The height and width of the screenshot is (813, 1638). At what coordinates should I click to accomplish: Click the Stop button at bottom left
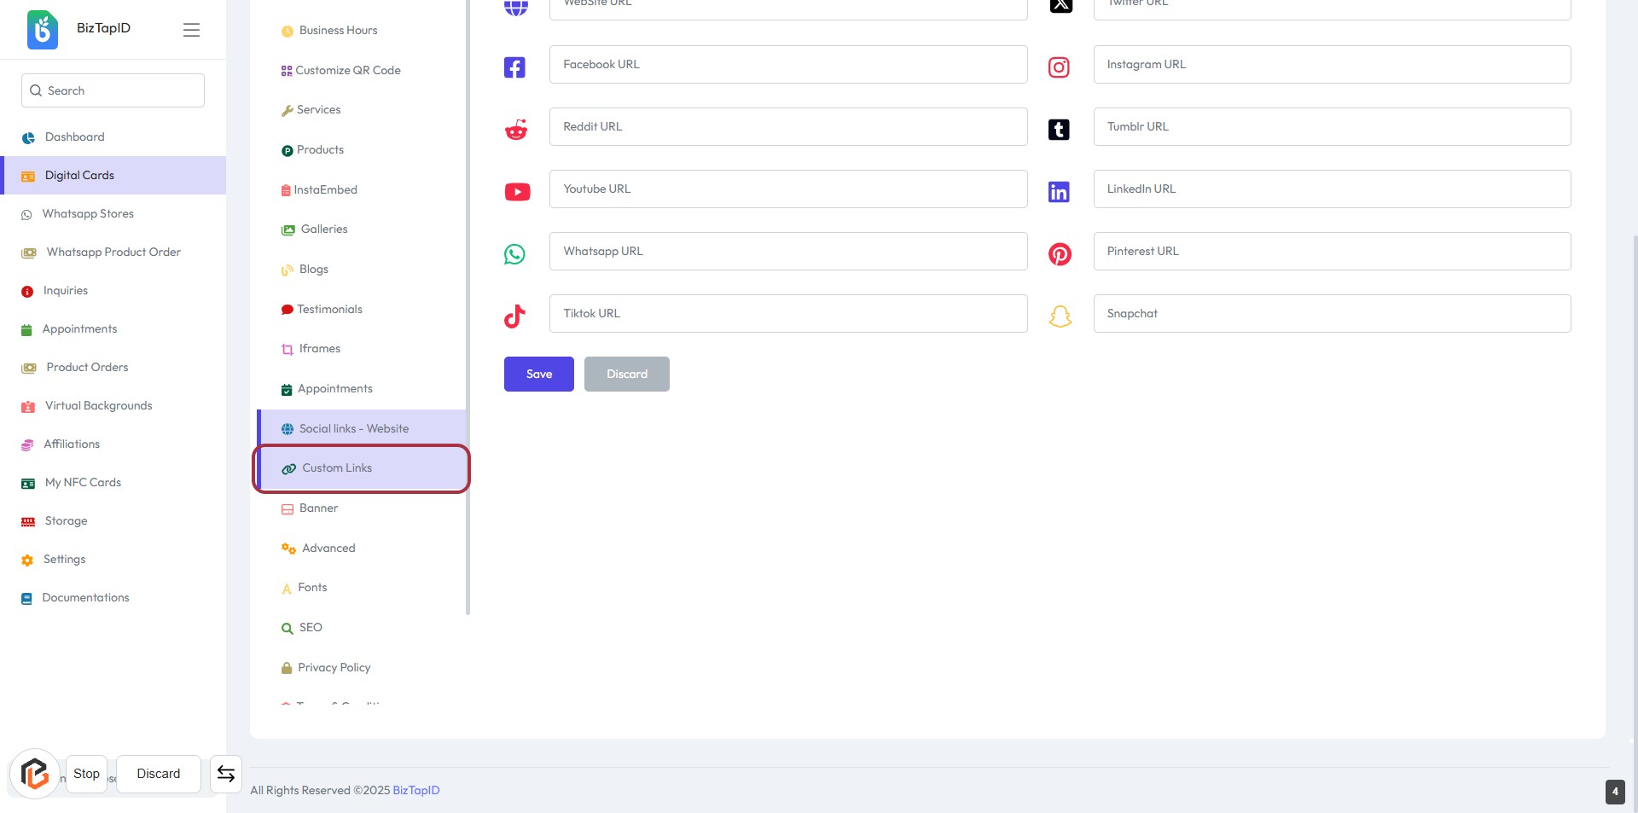click(86, 774)
